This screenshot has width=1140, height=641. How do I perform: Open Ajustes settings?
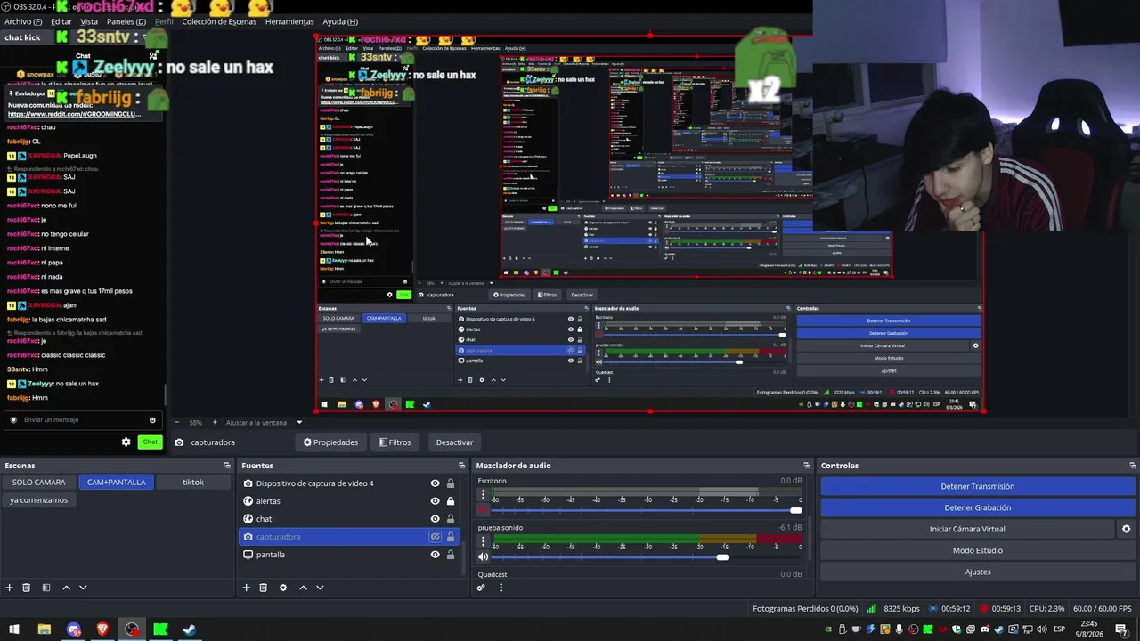coord(977,572)
